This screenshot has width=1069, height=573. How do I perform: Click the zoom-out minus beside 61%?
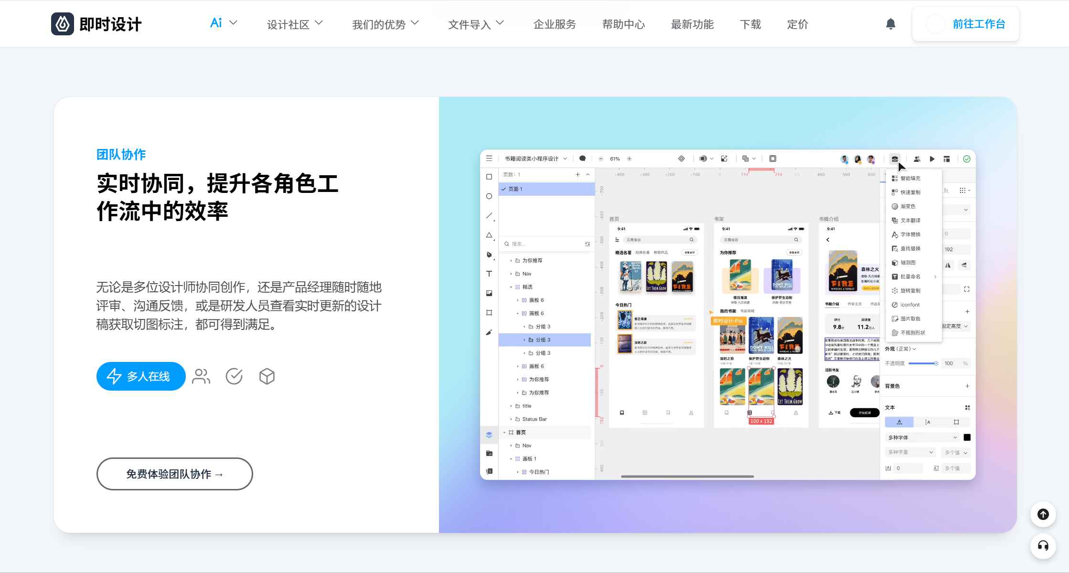pyautogui.click(x=601, y=159)
